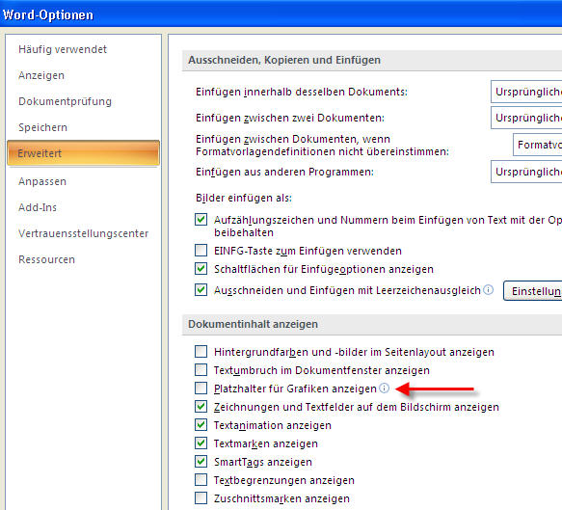Tick Zuschnittsmarken anzeigen checkbox
Image resolution: width=562 pixels, height=510 pixels.
pos(201,498)
